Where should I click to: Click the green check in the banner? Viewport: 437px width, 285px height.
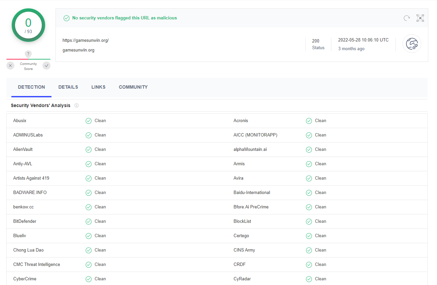coord(67,18)
